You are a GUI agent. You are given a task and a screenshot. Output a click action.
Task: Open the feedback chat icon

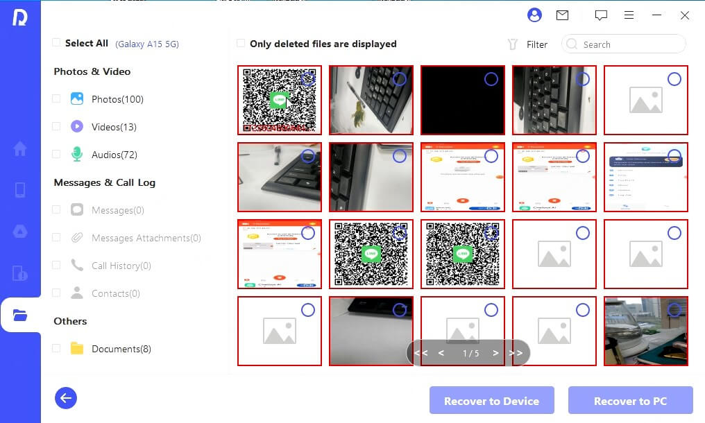pos(601,15)
